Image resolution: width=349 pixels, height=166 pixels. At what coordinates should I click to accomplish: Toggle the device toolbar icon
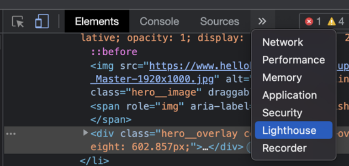[42, 21]
